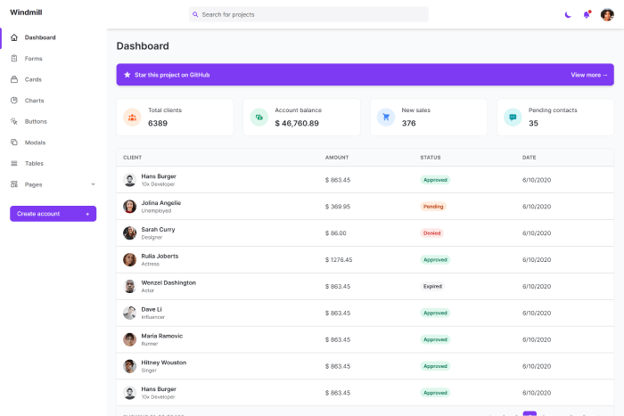Navigate to Cards in the sidebar
The width and height of the screenshot is (624, 416).
[33, 79]
